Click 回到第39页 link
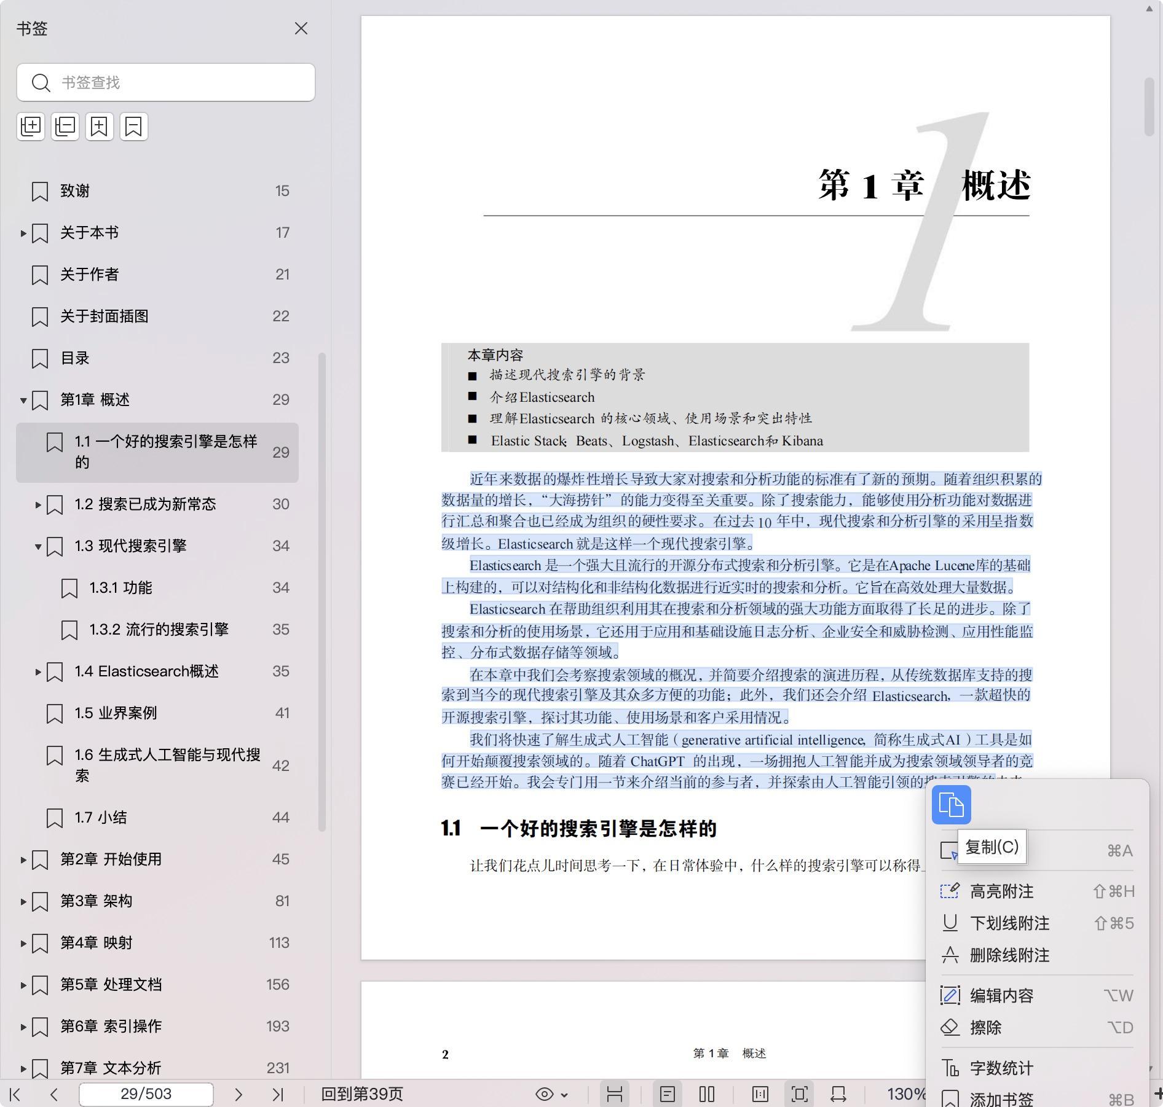The image size is (1163, 1107). 362,1094
